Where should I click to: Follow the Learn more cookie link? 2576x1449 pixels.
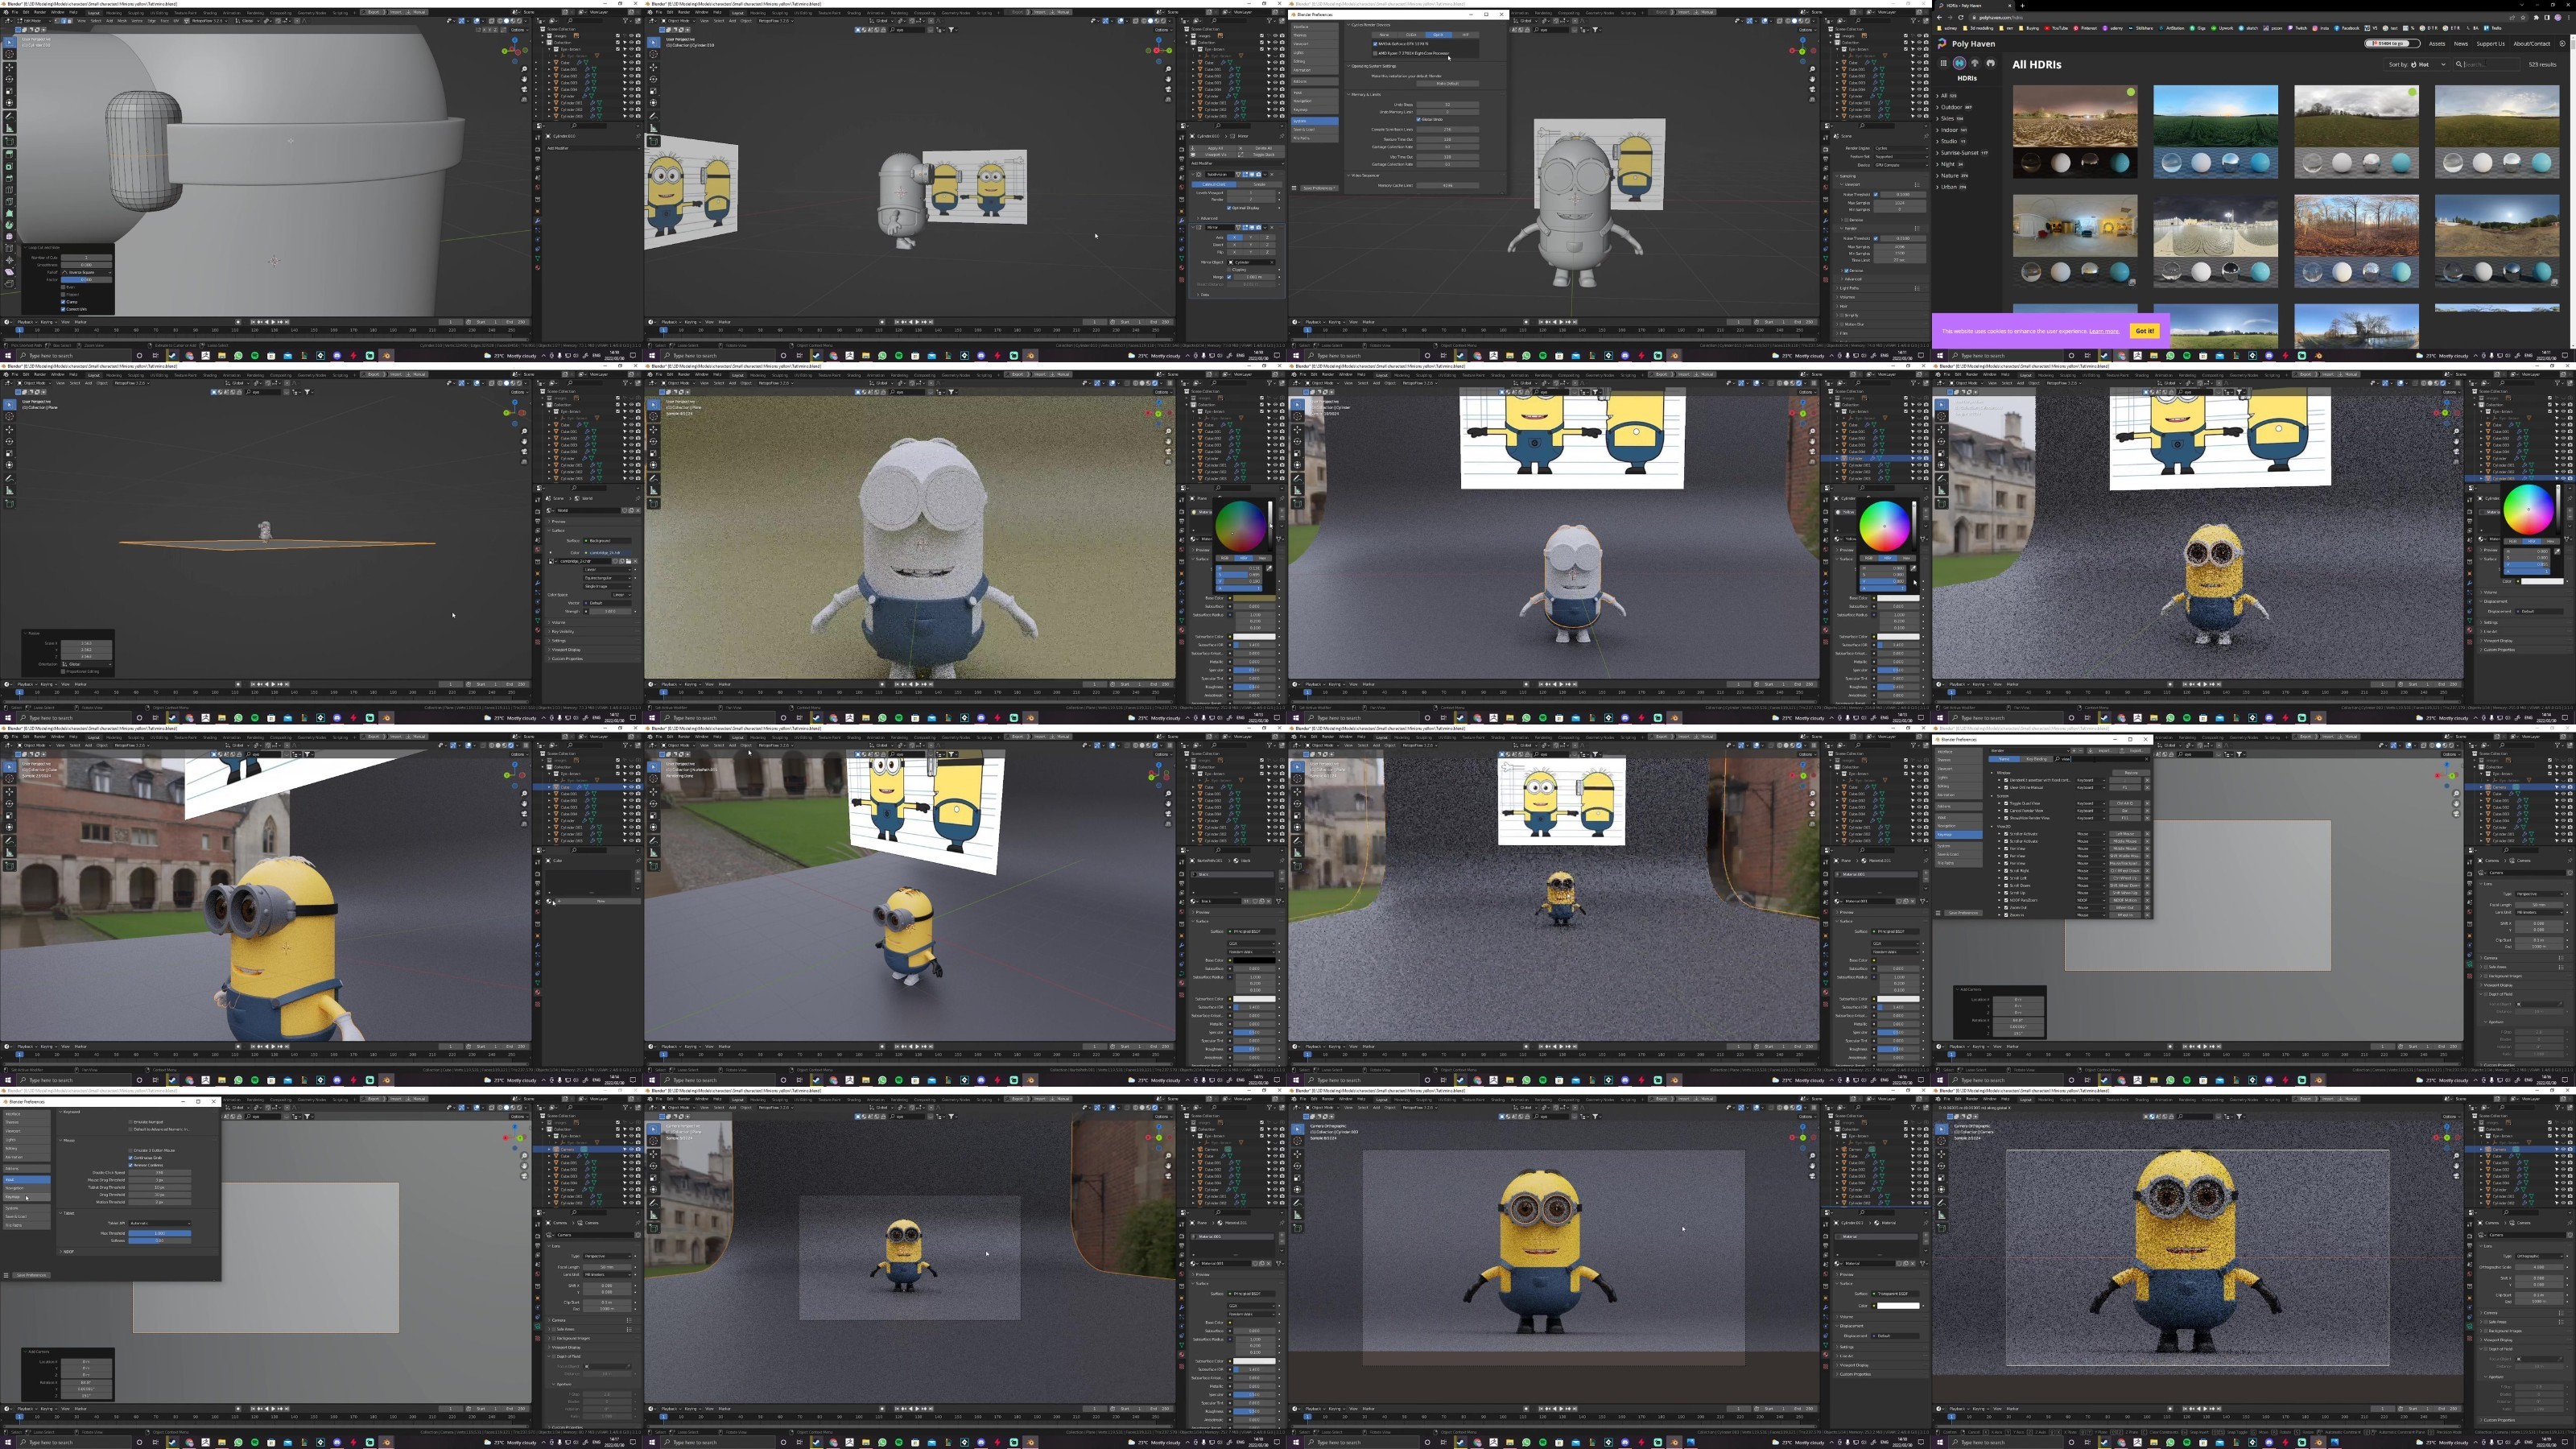point(2104,332)
